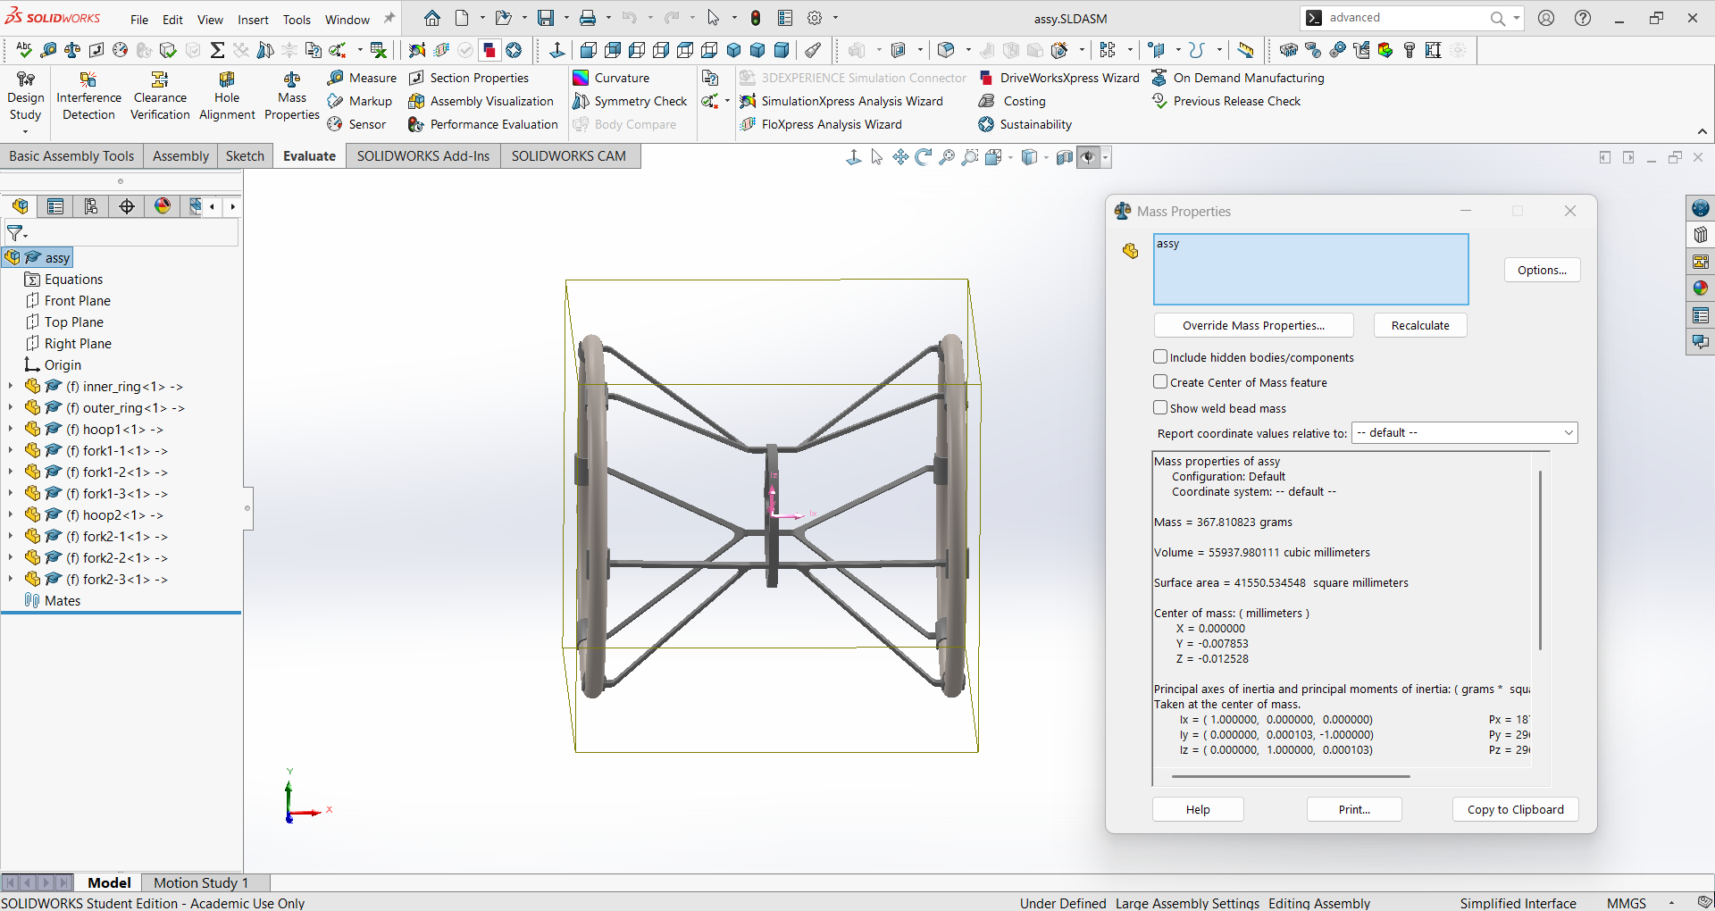Open the Insert menu
The image size is (1715, 911).
click(253, 19)
